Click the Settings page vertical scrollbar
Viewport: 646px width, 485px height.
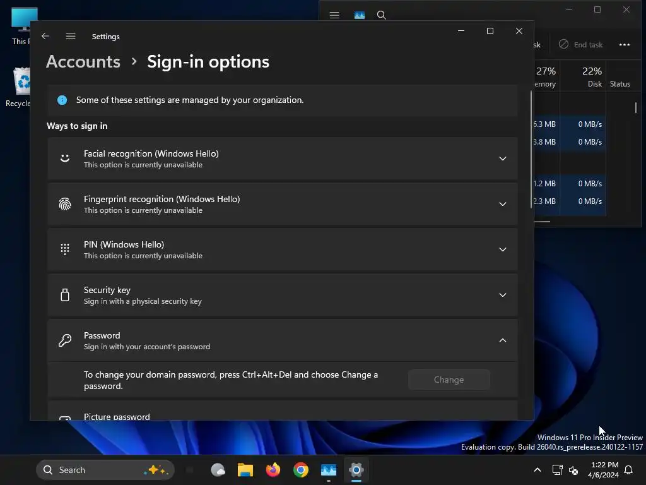(531, 150)
